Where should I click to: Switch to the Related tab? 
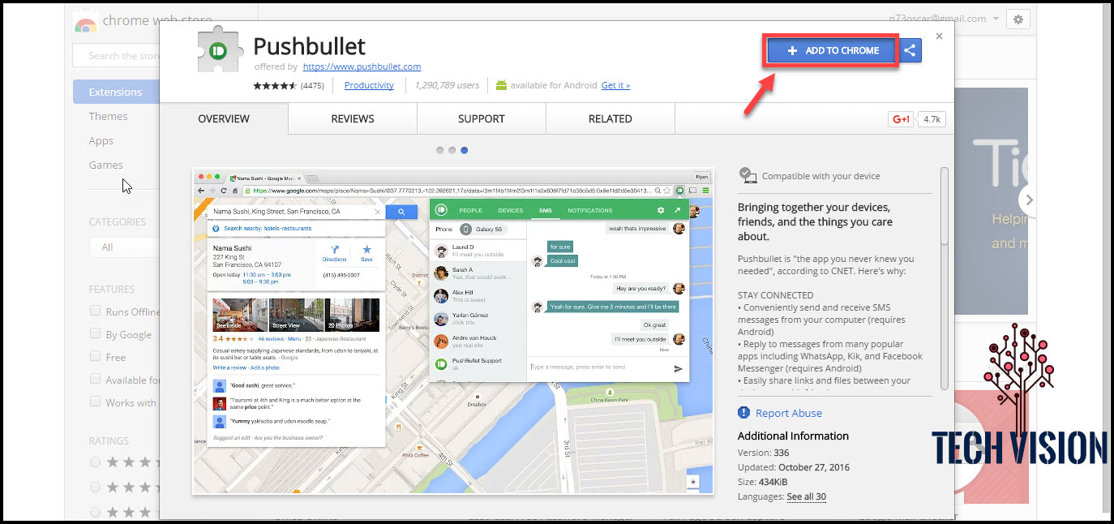(611, 118)
